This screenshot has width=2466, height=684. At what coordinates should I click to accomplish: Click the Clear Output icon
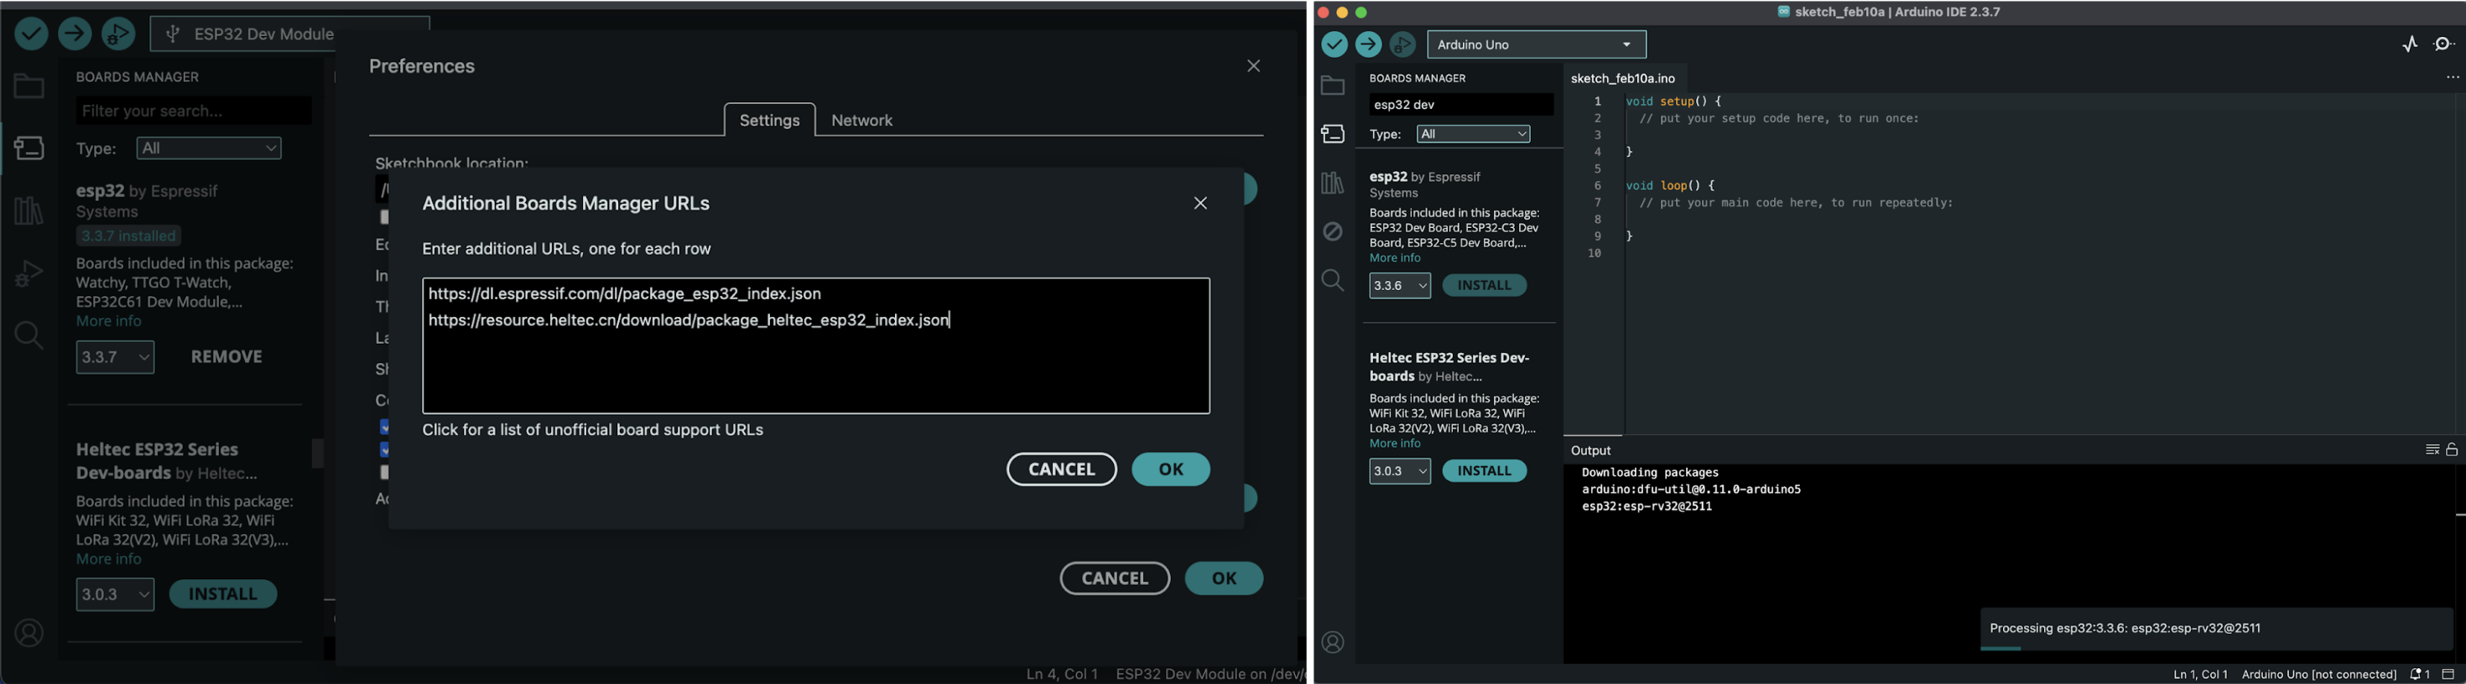click(x=2432, y=449)
